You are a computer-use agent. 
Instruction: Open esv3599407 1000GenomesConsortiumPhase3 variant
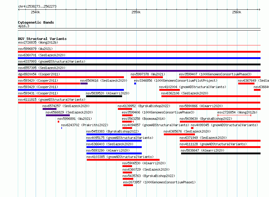click(215, 74)
